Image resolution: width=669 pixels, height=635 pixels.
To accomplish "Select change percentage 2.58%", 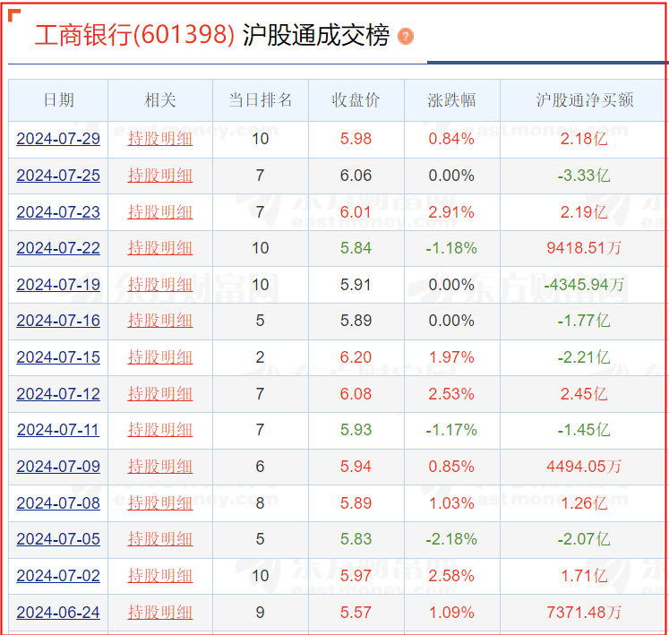I will [451, 576].
